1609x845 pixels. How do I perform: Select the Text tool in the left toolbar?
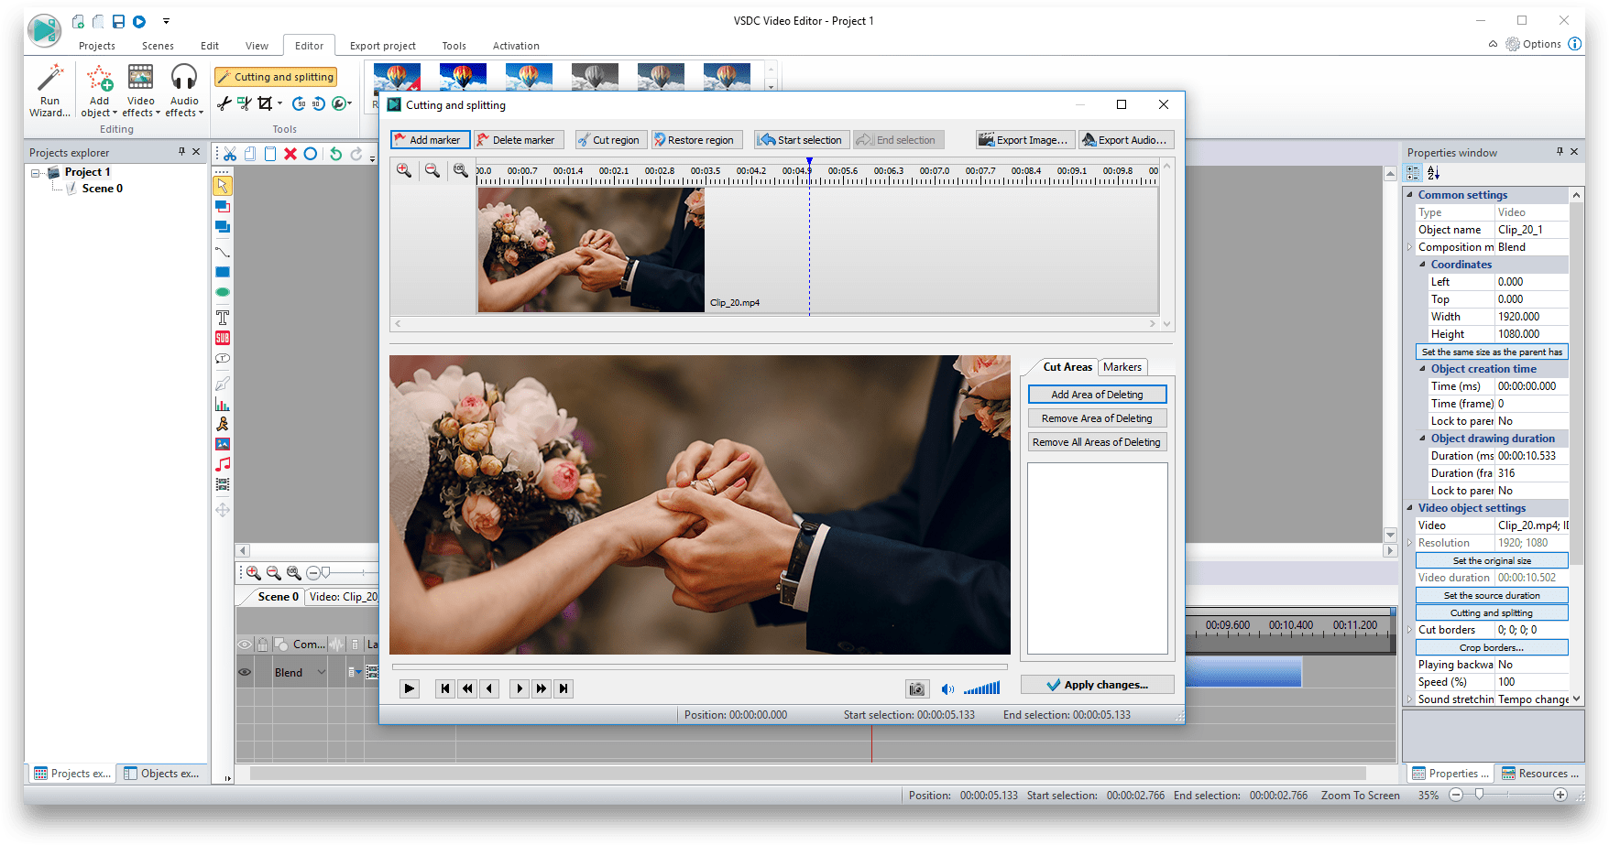pyautogui.click(x=223, y=317)
